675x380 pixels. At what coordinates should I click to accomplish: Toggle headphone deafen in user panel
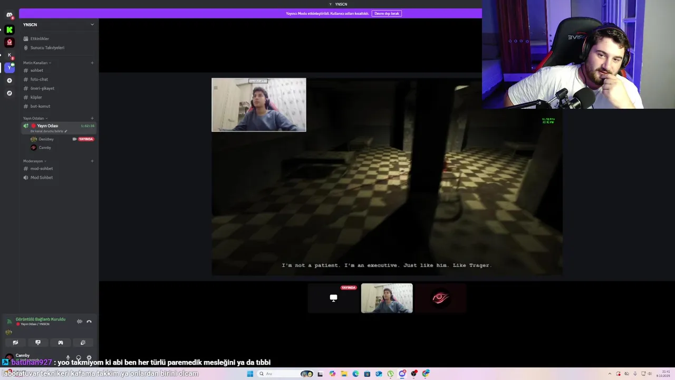[x=78, y=357]
